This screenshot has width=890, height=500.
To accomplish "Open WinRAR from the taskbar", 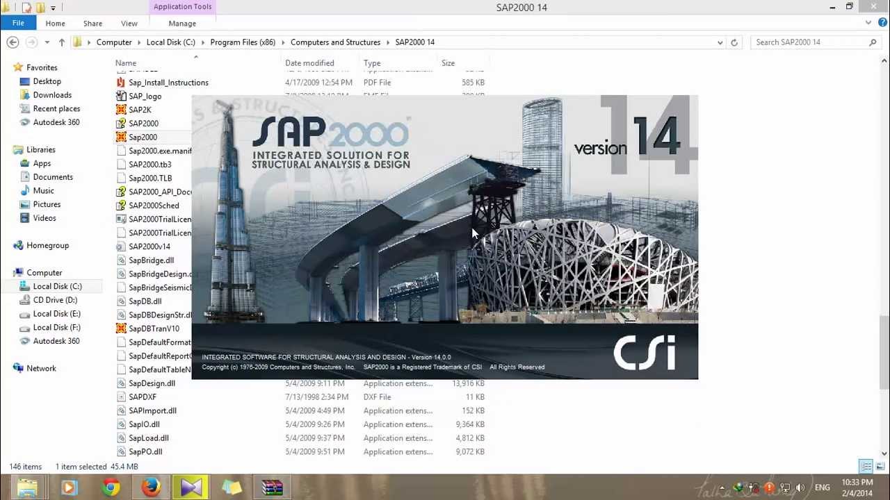I will [273, 487].
